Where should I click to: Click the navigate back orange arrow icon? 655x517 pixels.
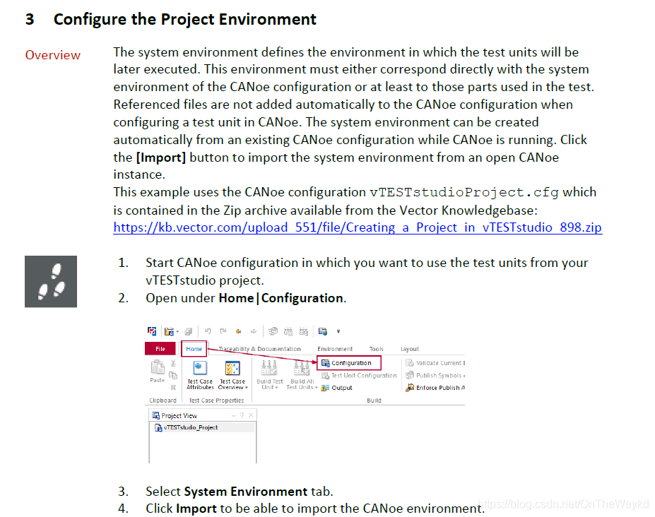239,331
